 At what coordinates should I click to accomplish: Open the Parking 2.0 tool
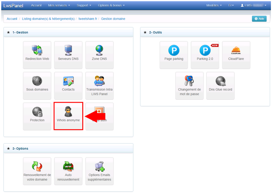[205, 55]
